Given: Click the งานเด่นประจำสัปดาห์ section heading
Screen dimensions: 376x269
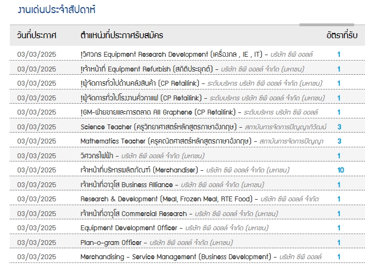Looking at the screenshot, I should click(x=49, y=10).
